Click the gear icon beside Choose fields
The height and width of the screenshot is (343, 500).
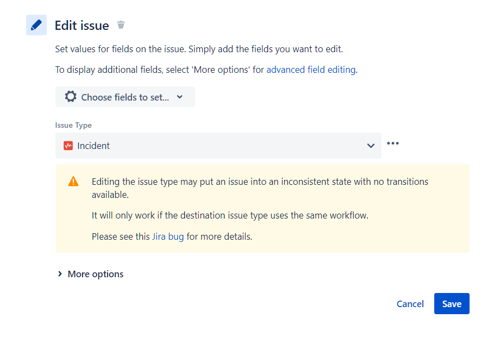71,97
